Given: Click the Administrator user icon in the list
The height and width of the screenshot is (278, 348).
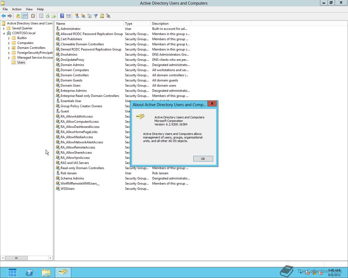Looking at the screenshot, I should pos(58,29).
